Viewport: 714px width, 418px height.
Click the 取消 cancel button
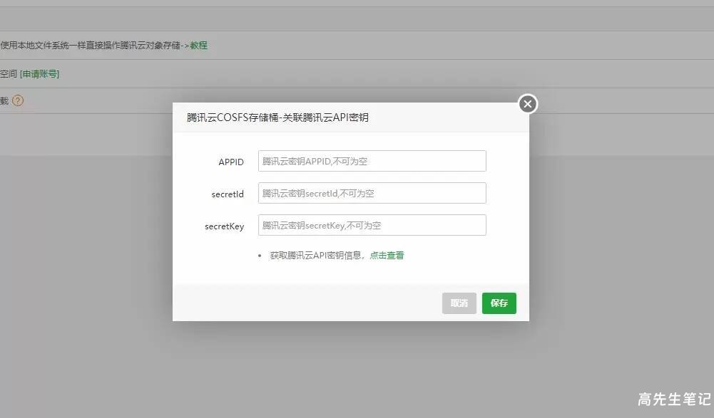tap(459, 303)
